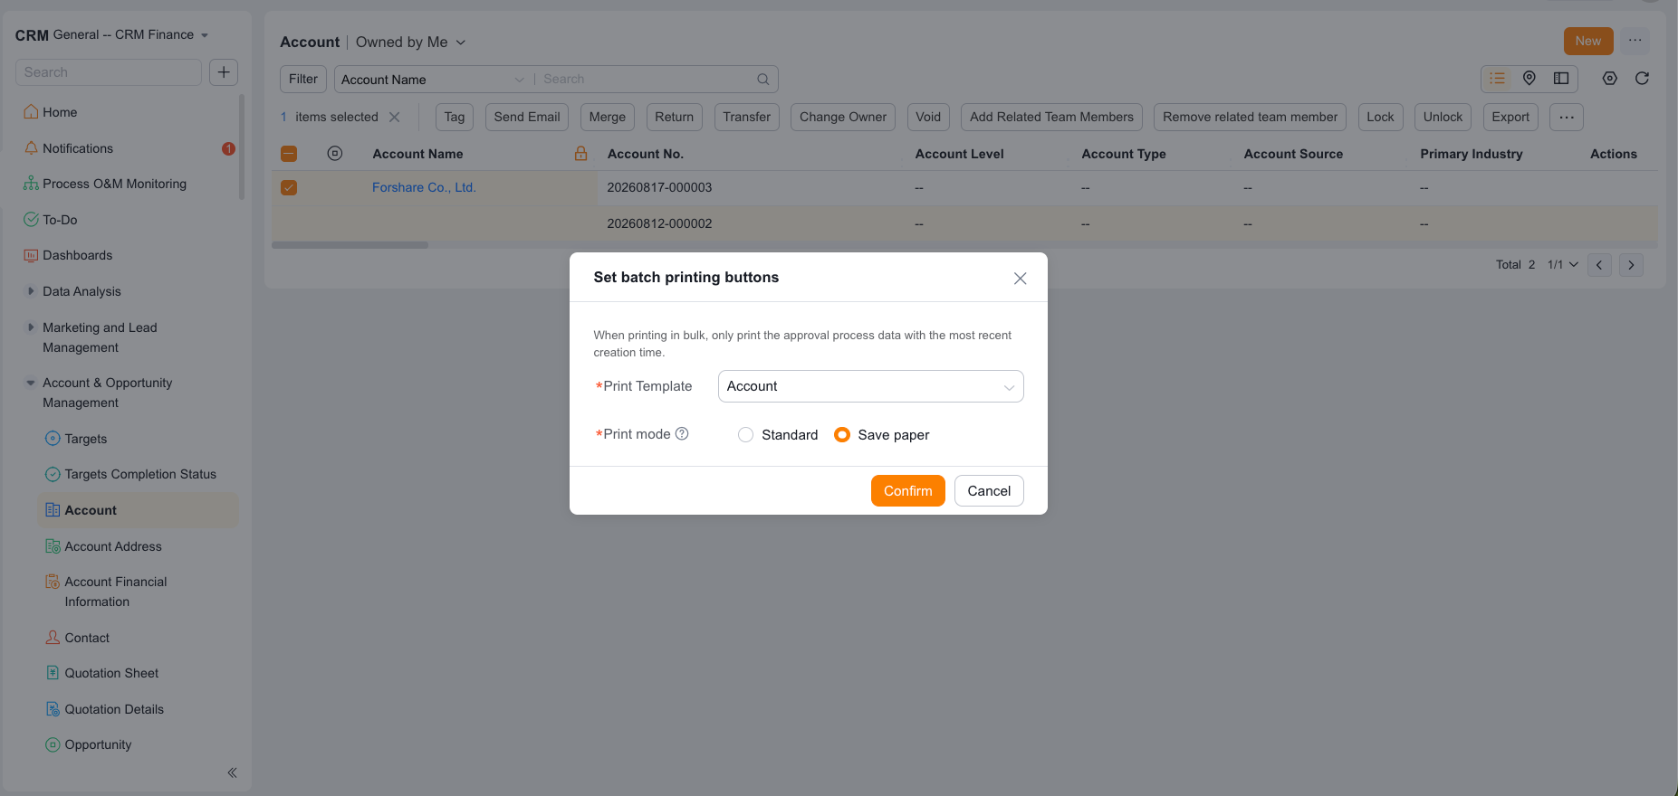Switch to list view icon
Image resolution: width=1678 pixels, height=796 pixels.
(x=1498, y=79)
